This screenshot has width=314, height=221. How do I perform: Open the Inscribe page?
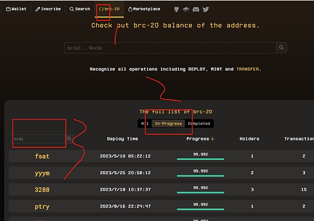click(x=48, y=9)
